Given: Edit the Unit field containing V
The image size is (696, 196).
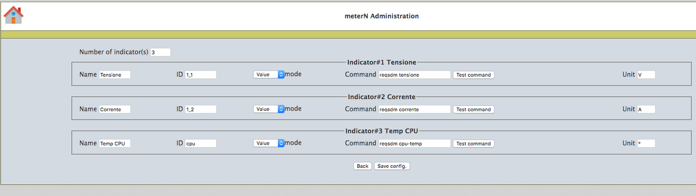Looking at the screenshot, I should 646,75.
